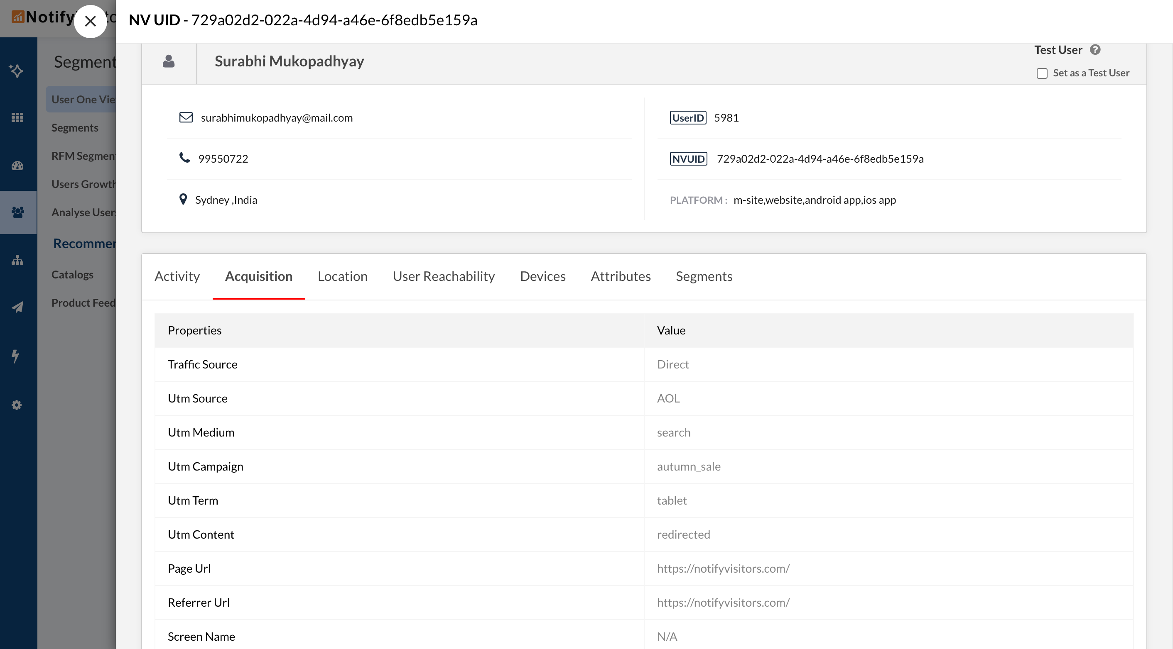1173x649 pixels.
Task: Select the users group sidebar icon
Action: 18,212
